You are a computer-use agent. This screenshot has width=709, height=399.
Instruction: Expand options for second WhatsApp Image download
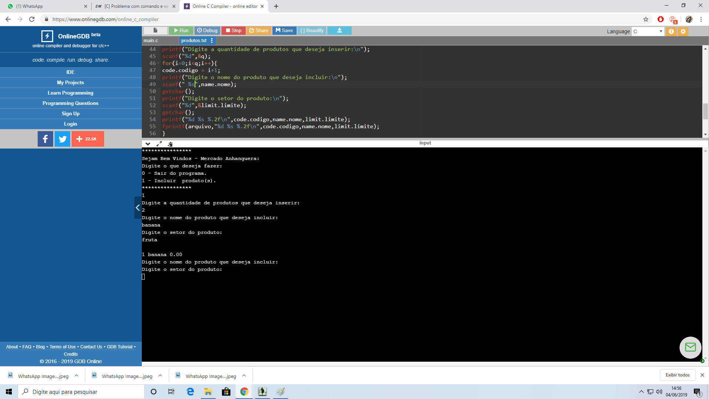click(160, 376)
